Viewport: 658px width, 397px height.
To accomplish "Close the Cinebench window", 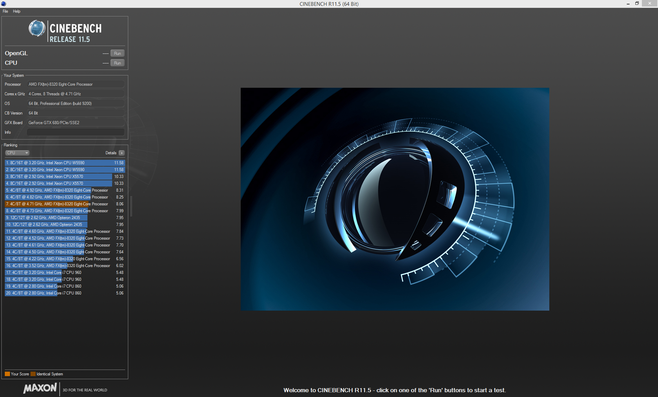I will 650,3.
